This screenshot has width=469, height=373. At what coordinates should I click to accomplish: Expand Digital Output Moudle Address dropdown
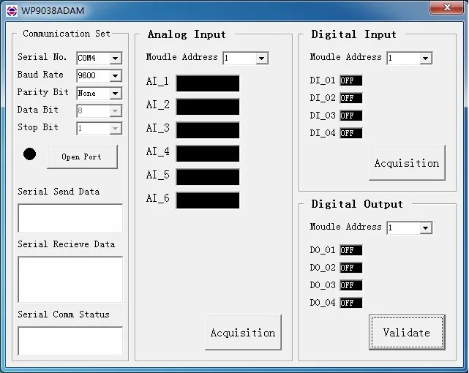(425, 227)
